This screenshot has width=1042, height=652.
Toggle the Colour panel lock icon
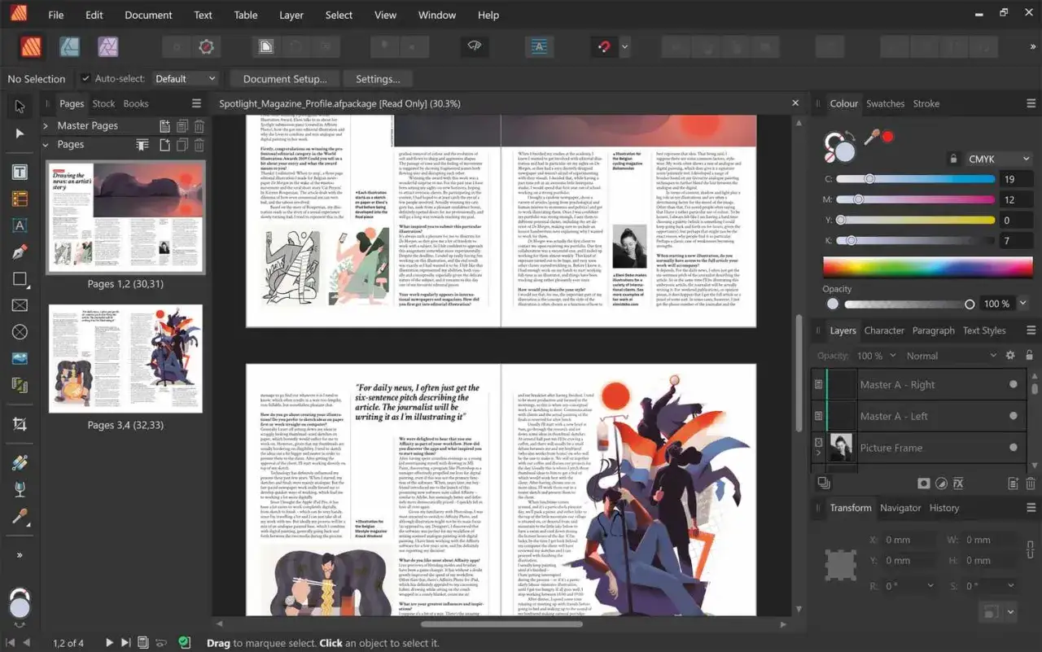953,159
